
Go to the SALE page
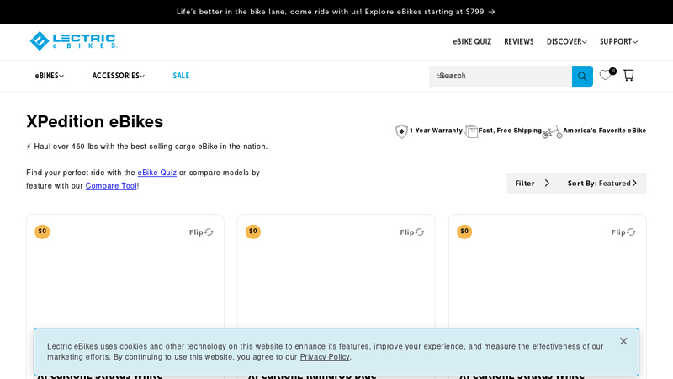(181, 76)
